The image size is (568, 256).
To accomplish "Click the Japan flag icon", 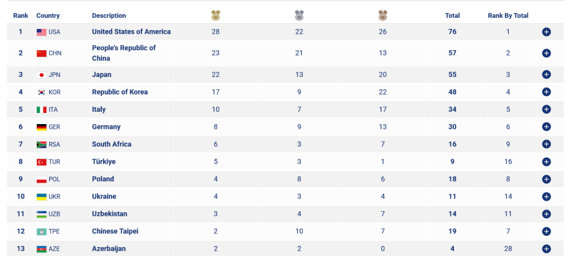I will [x=41, y=75].
